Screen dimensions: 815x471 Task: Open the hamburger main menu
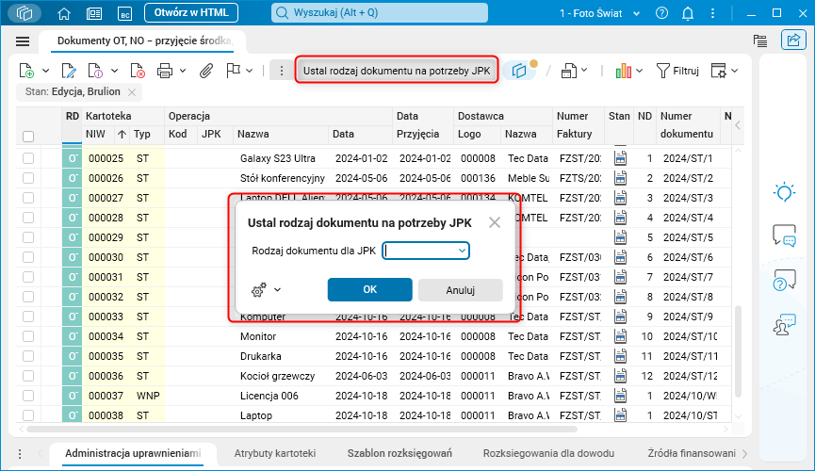tap(23, 41)
